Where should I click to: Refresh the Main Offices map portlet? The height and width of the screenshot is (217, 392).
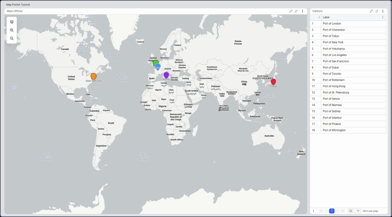click(x=296, y=11)
